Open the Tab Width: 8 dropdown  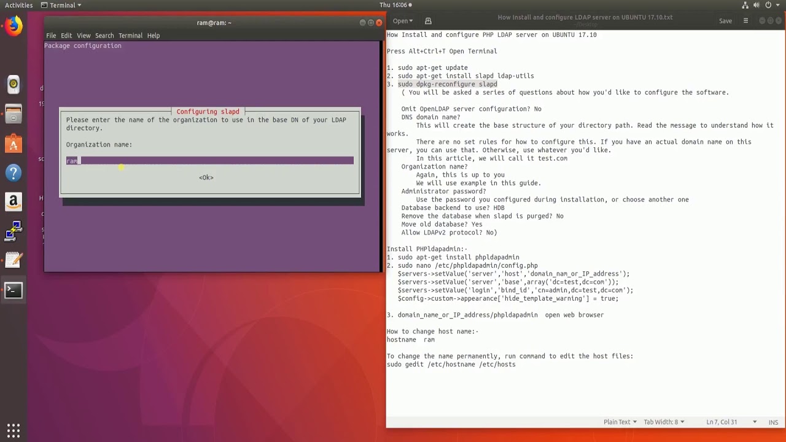664,422
